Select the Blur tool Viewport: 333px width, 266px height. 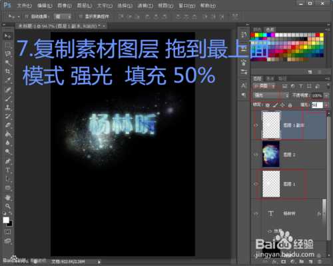[x=8, y=143]
